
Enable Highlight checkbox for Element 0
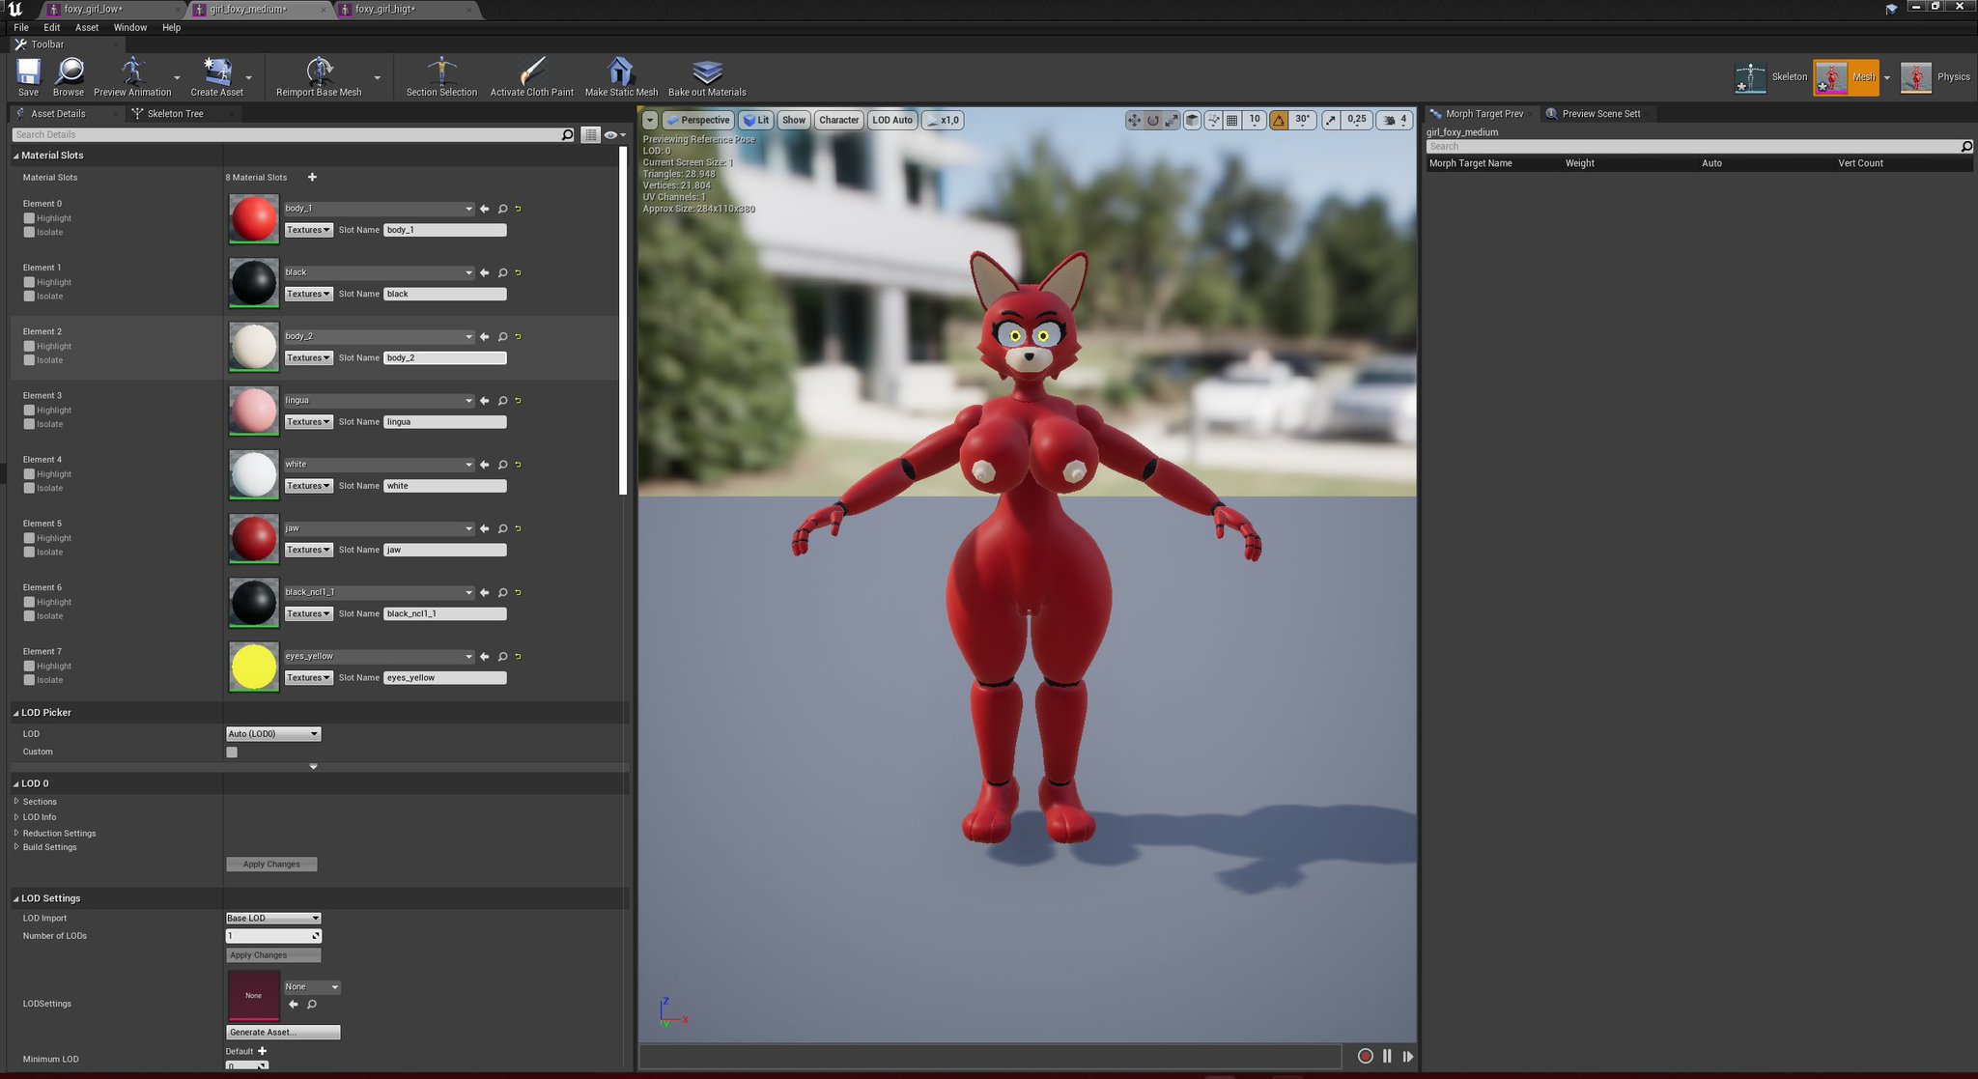(29, 218)
